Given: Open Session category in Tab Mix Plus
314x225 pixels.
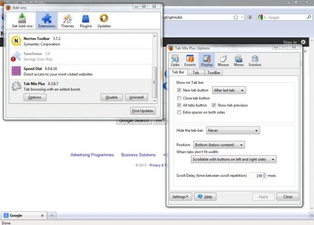Looking at the screenshot, I should coord(255,60).
